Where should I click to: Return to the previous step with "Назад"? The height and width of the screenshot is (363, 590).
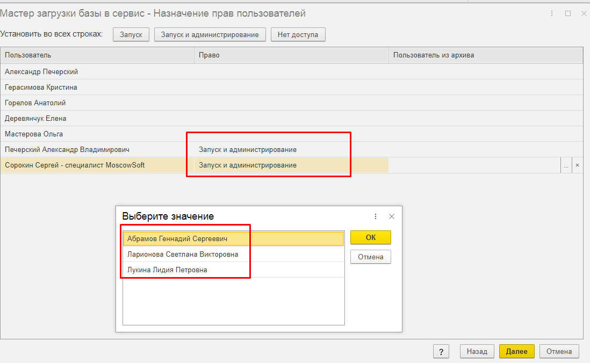pos(477,352)
